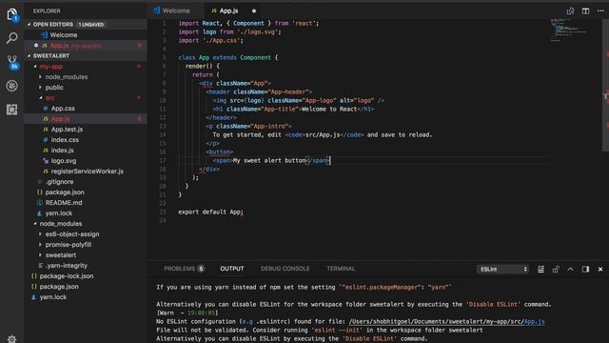Click the EXPLORER panel title
Image resolution: width=609 pixels, height=343 pixels.
tap(47, 10)
